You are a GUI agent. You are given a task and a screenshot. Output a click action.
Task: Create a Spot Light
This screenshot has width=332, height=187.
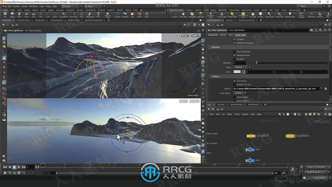[x=192, y=15]
